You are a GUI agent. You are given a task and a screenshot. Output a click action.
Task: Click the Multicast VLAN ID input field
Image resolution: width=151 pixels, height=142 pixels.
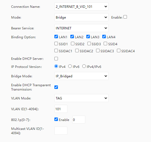coord(61,131)
